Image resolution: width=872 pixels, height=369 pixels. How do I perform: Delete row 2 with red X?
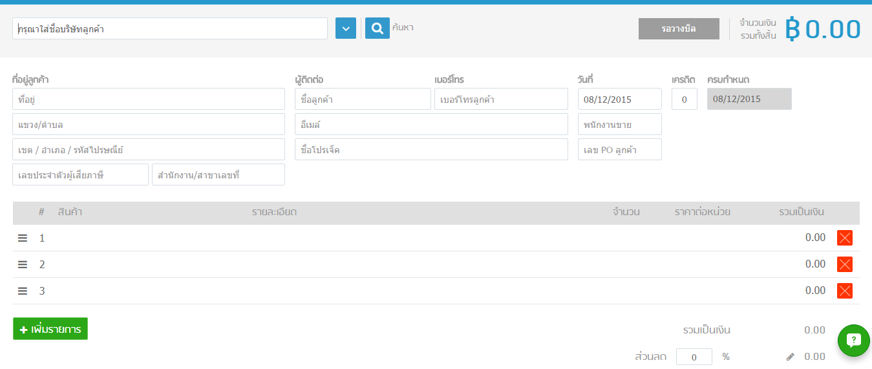(x=845, y=264)
